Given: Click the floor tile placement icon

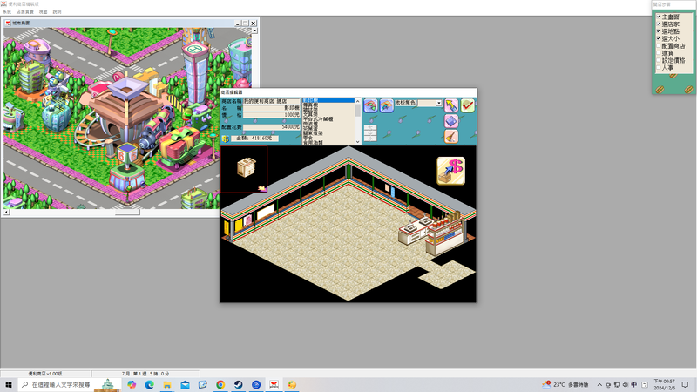Looking at the screenshot, I should (386, 105).
